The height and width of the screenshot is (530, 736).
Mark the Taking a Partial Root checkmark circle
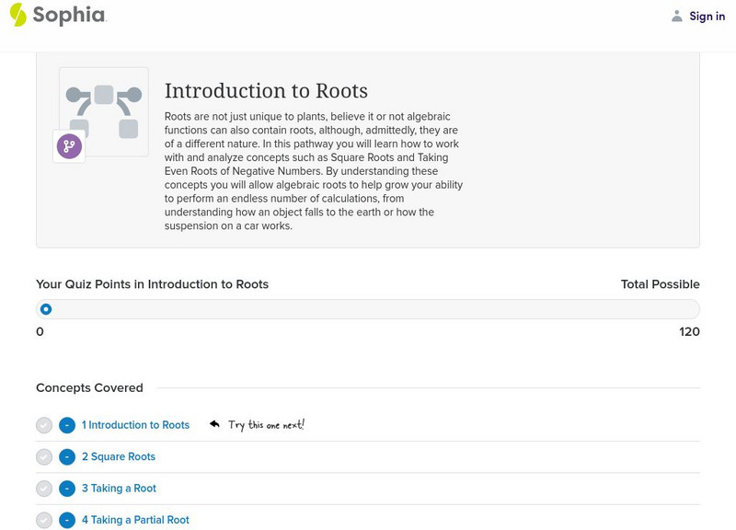(44, 520)
